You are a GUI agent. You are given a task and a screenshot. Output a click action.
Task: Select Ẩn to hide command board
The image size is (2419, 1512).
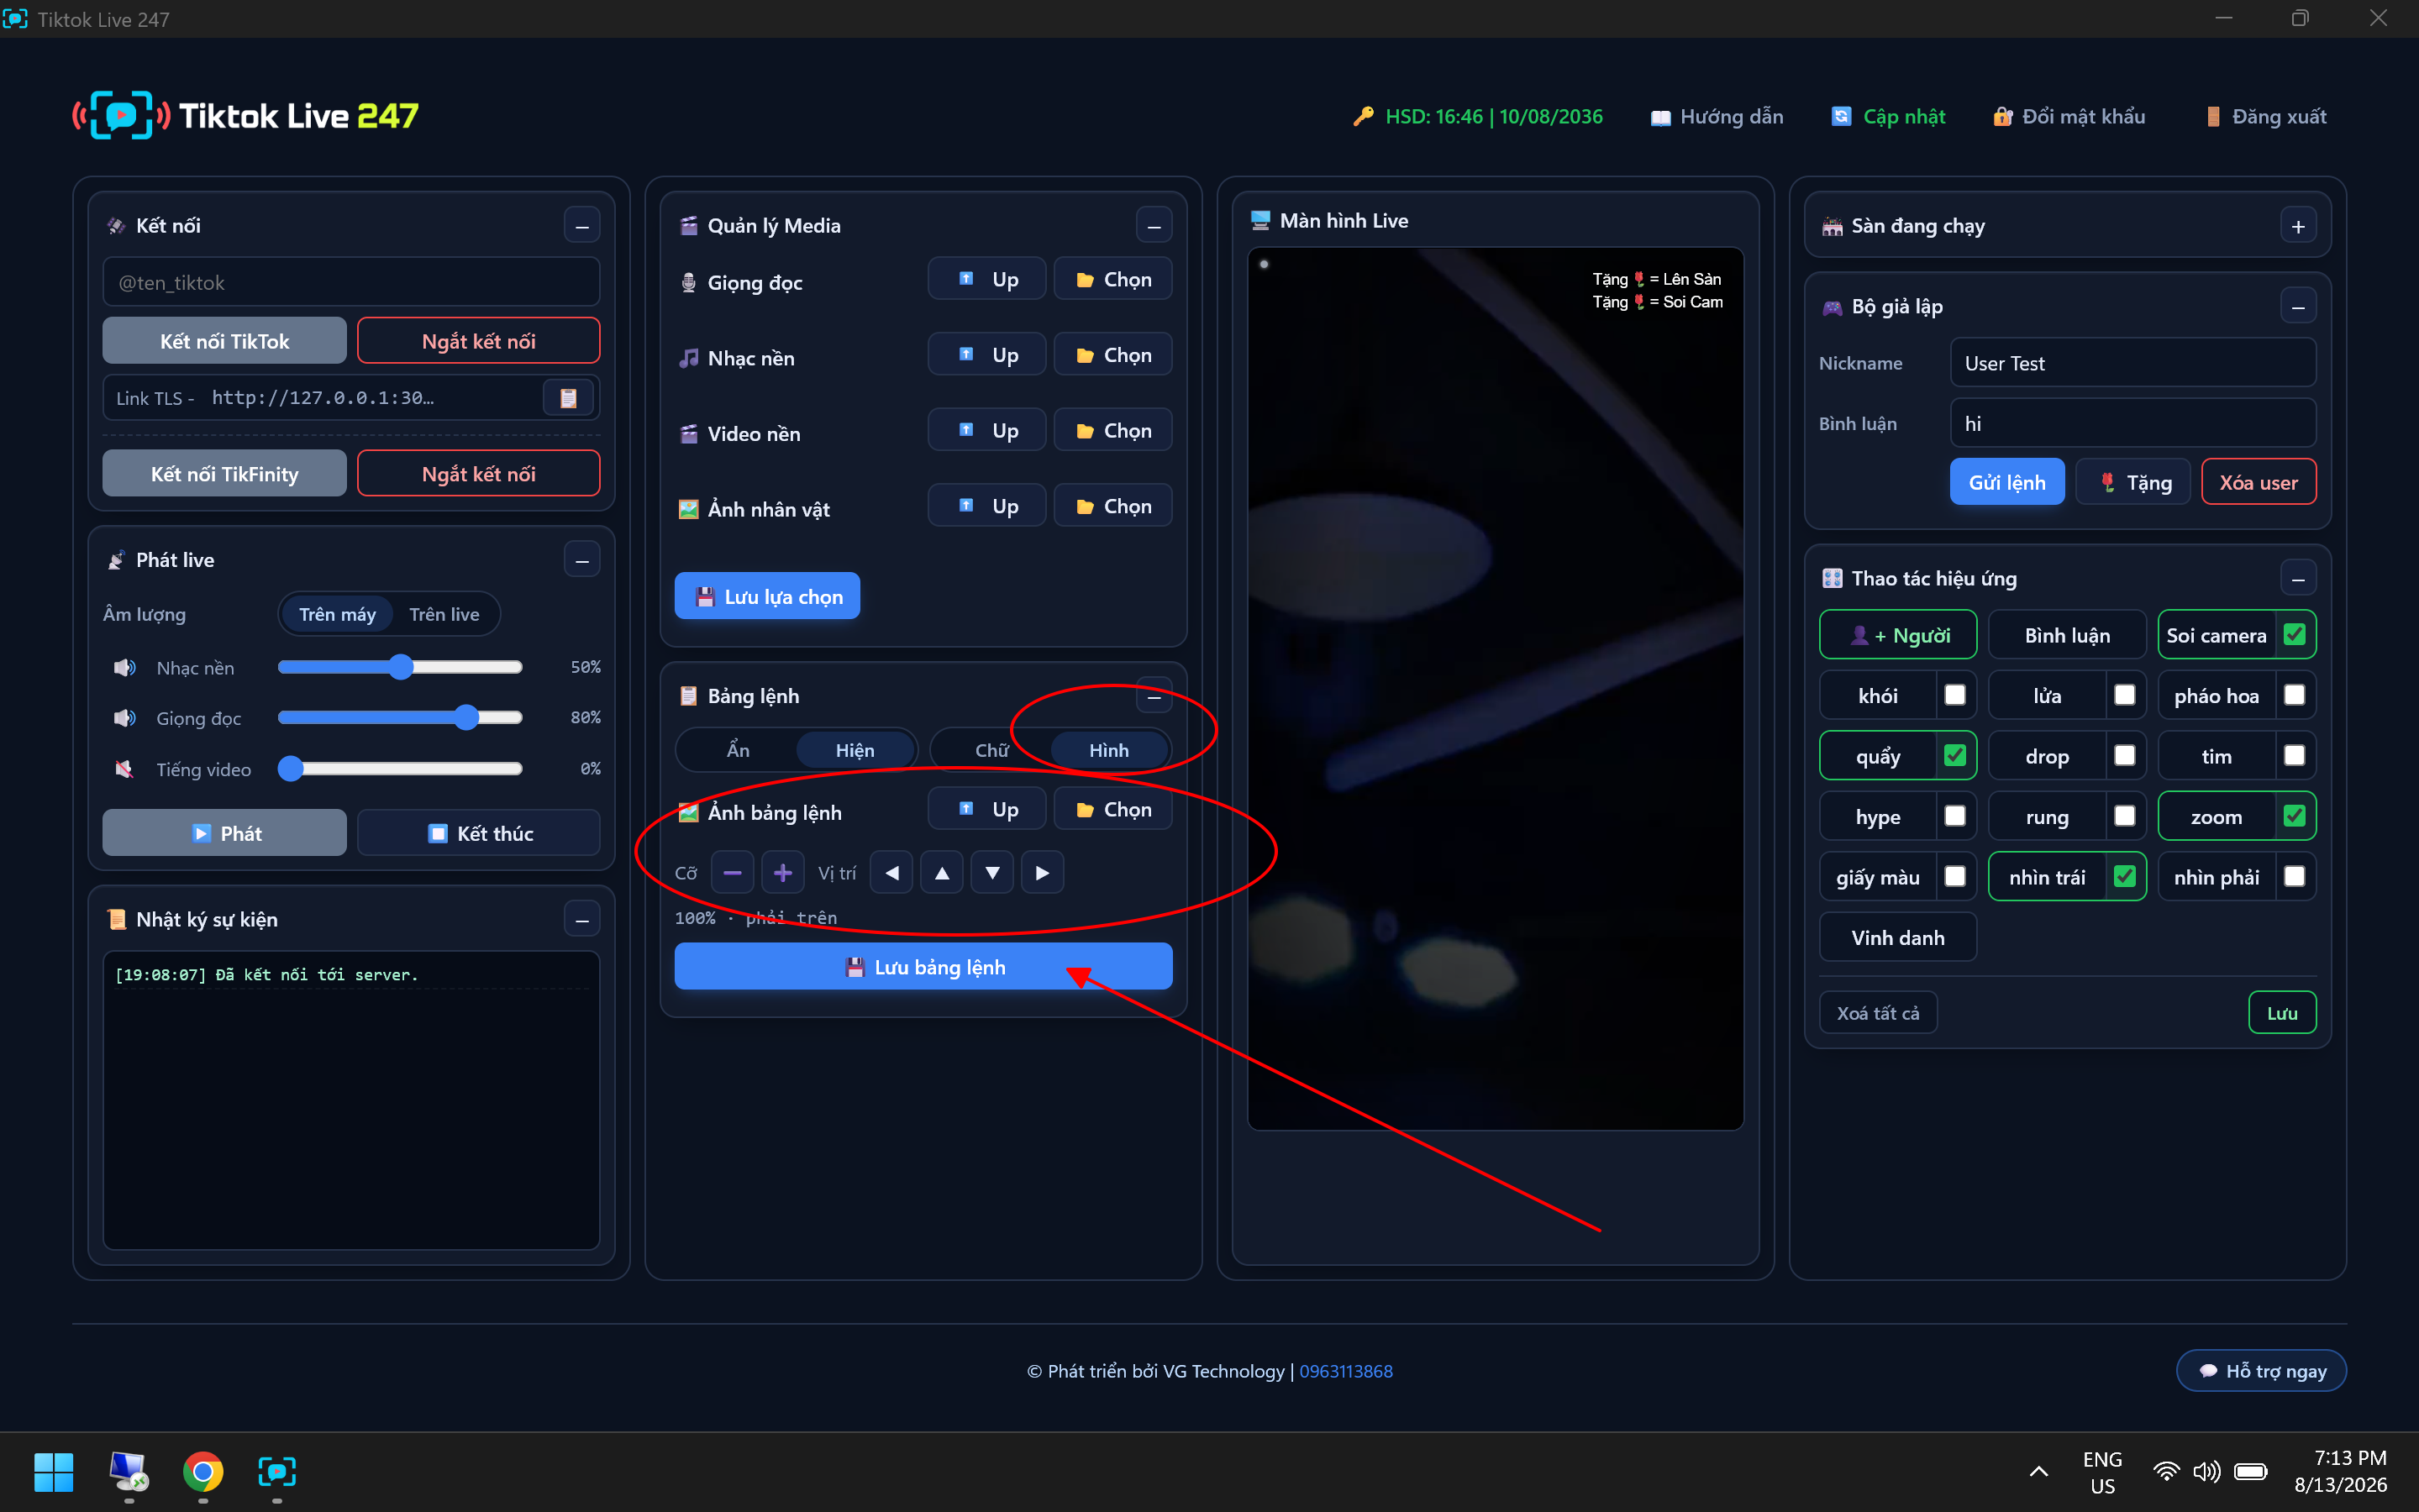(x=738, y=750)
